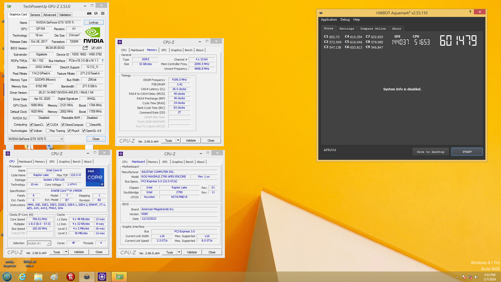The height and width of the screenshot is (282, 501).
Task: Click Validate in the CPU-Z Memory window
Action: coord(191,140)
